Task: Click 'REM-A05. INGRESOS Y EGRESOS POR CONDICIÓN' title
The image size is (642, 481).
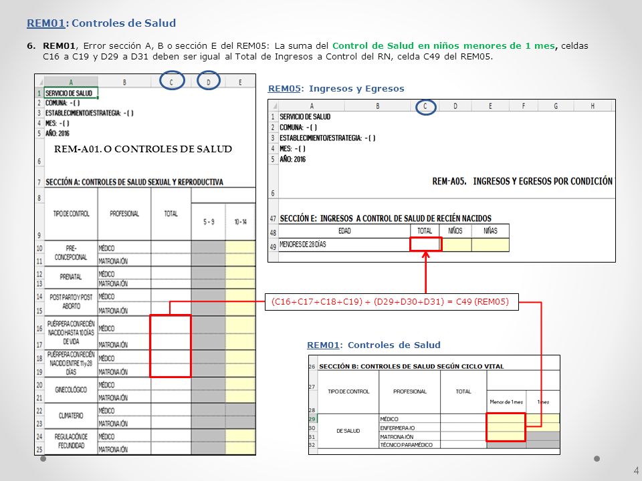Action: point(522,181)
